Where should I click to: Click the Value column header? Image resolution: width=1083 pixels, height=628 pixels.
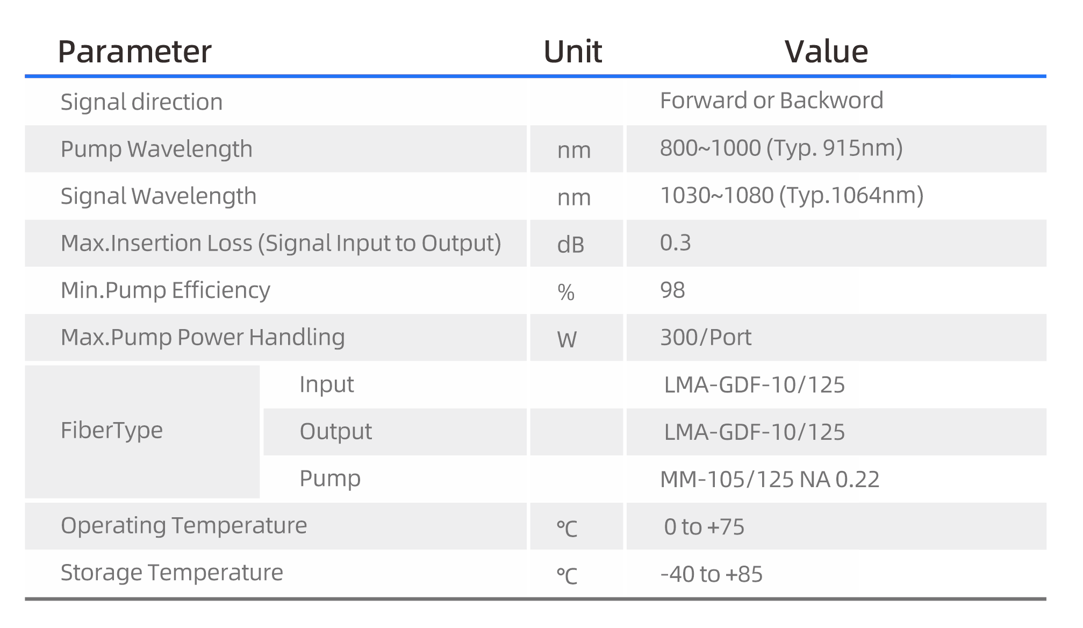pyautogui.click(x=826, y=52)
